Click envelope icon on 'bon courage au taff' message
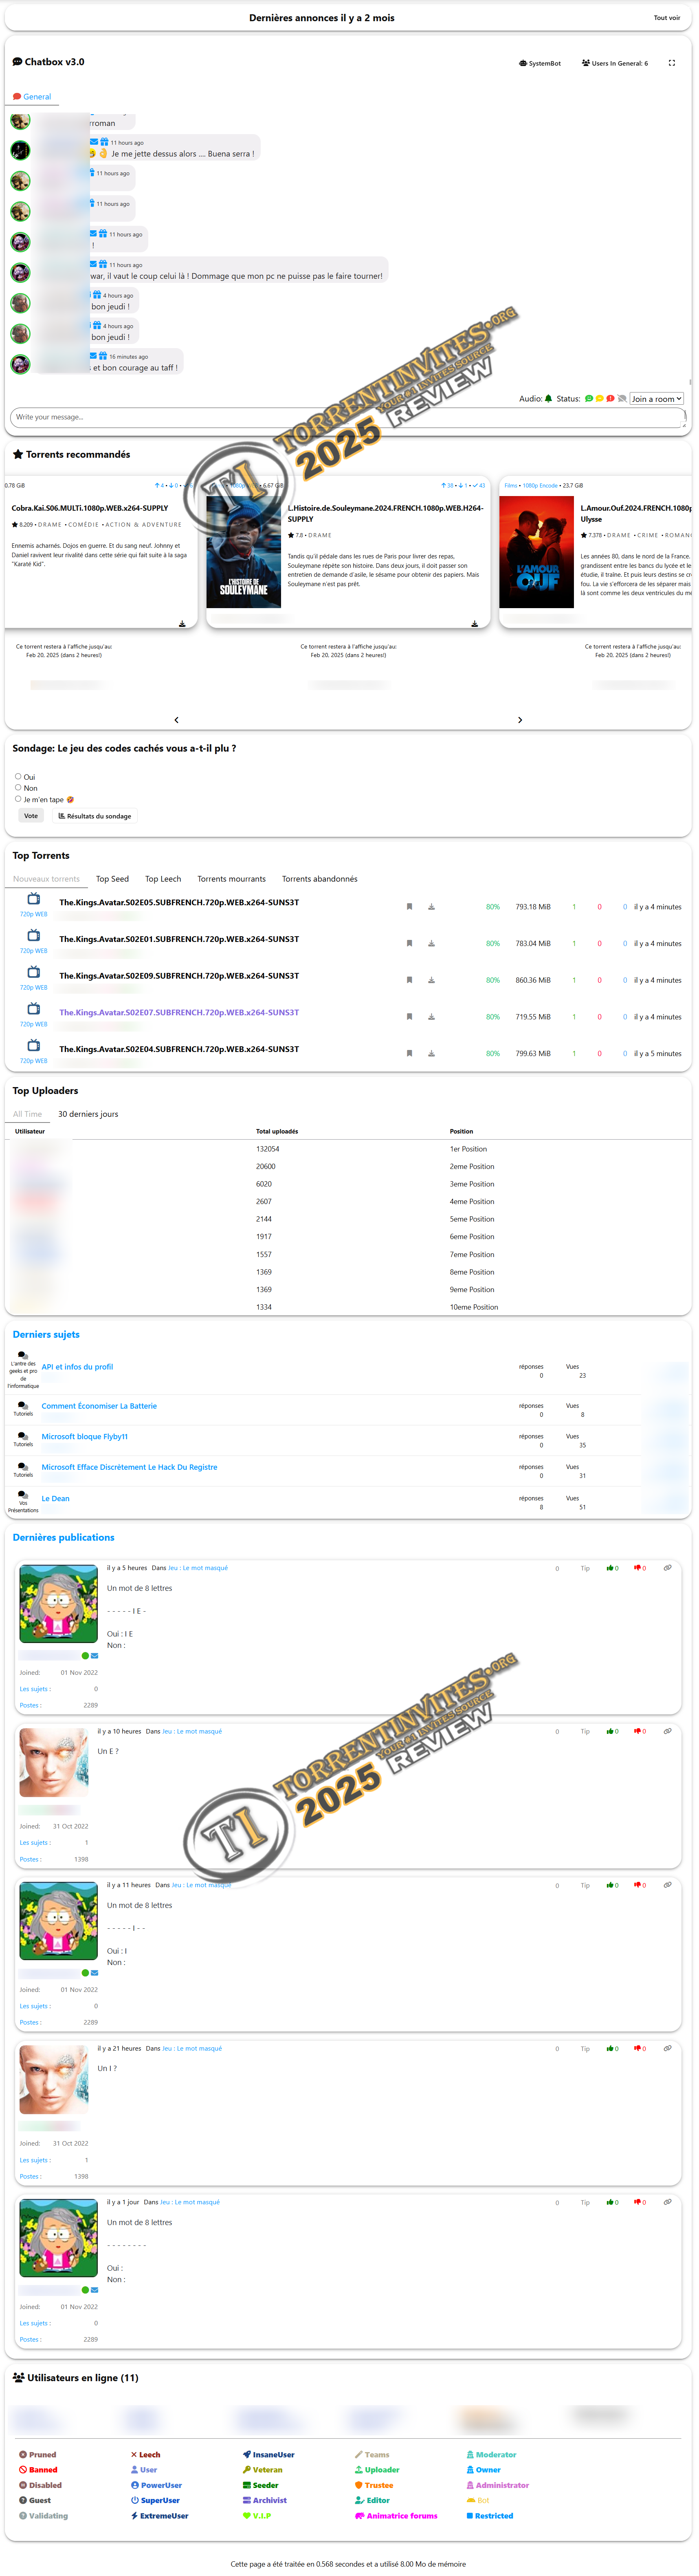This screenshot has height=2576, width=699. [x=93, y=356]
